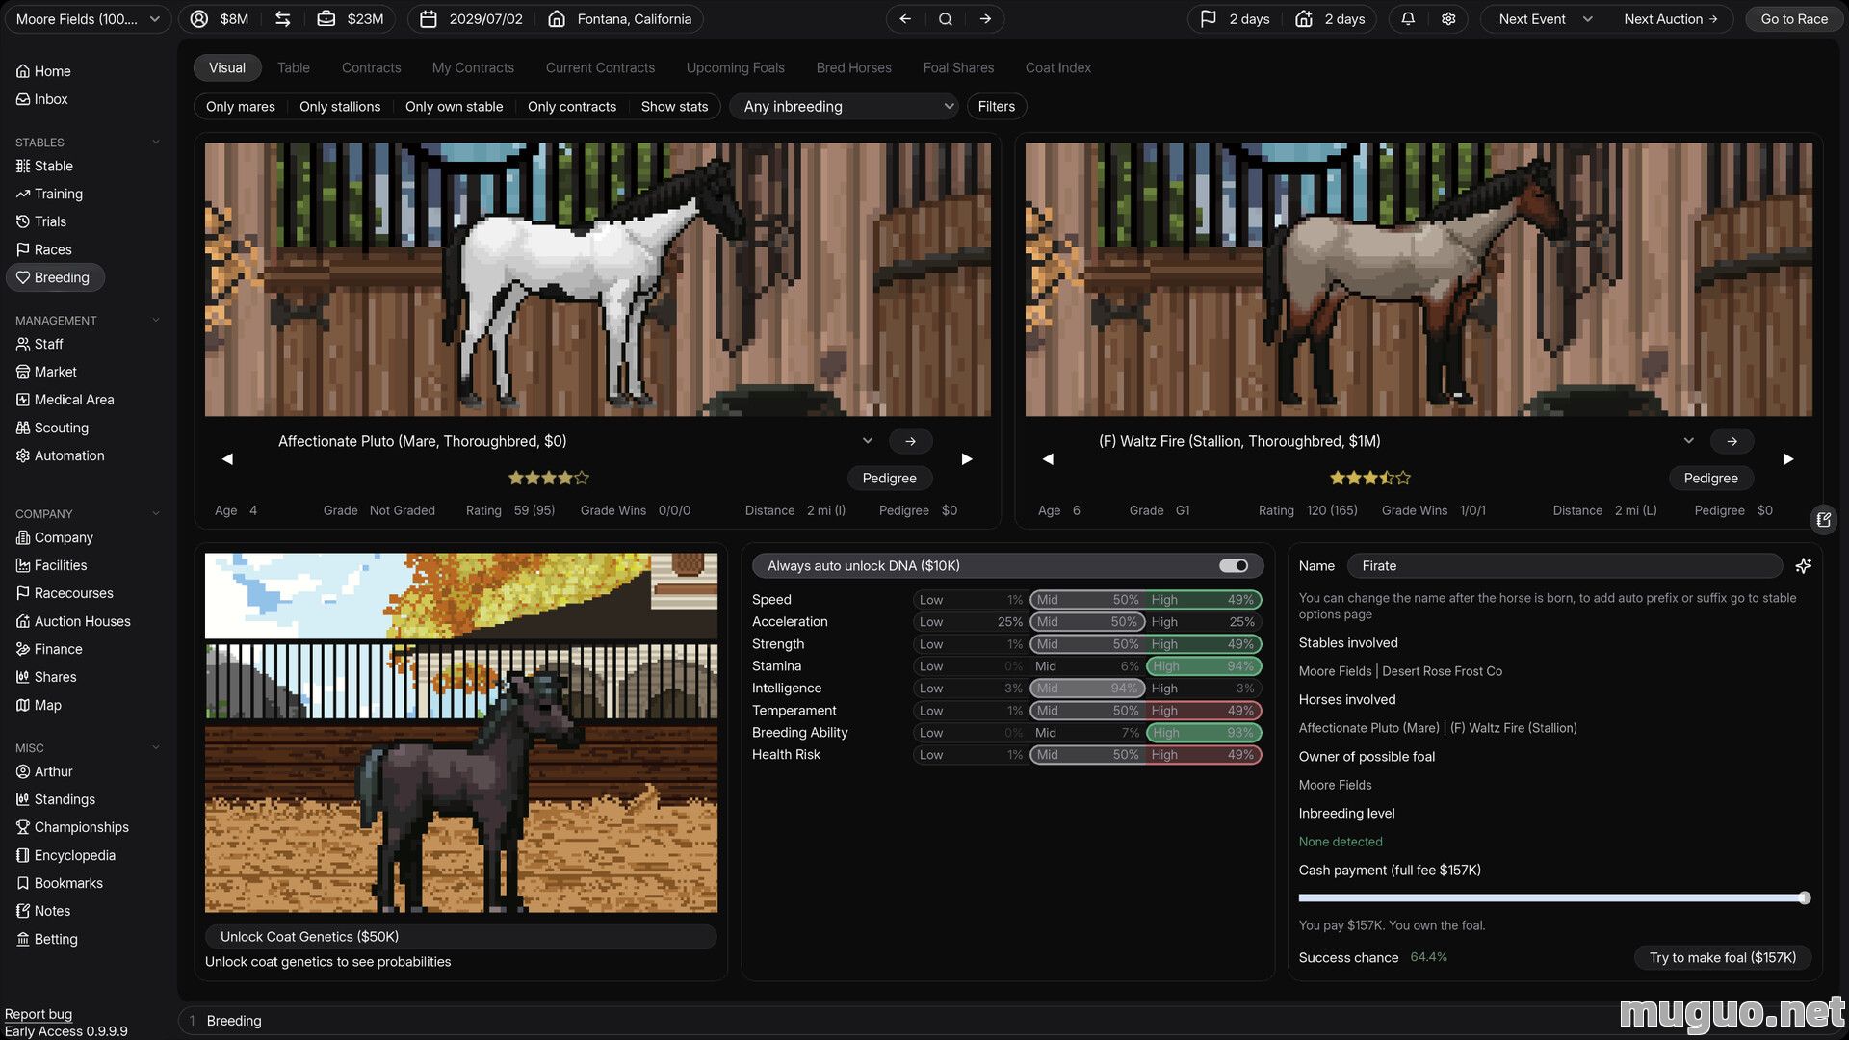Screen dimensions: 1849x1040
Task: Toggle the Show stats option
Action: coord(674,107)
